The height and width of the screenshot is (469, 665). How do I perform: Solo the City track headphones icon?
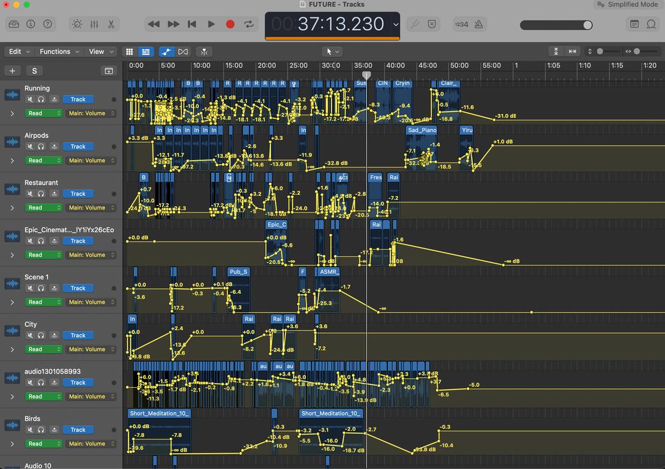pos(41,335)
